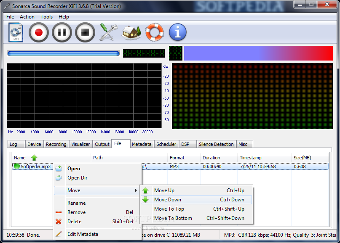This screenshot has width=340, height=243.
Task: Click the green status dot beside Softpedia.mp3
Action: [17, 166]
